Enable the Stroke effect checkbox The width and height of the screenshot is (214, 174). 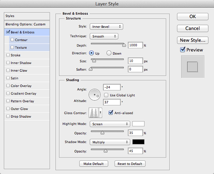pos(8,55)
